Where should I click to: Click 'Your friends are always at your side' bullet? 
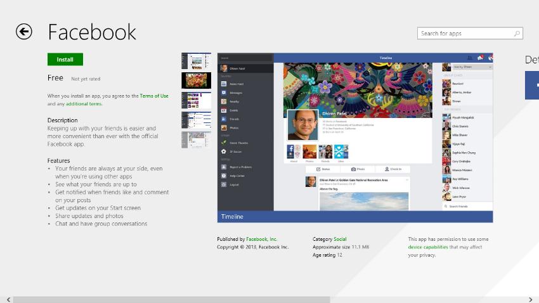pos(109,172)
